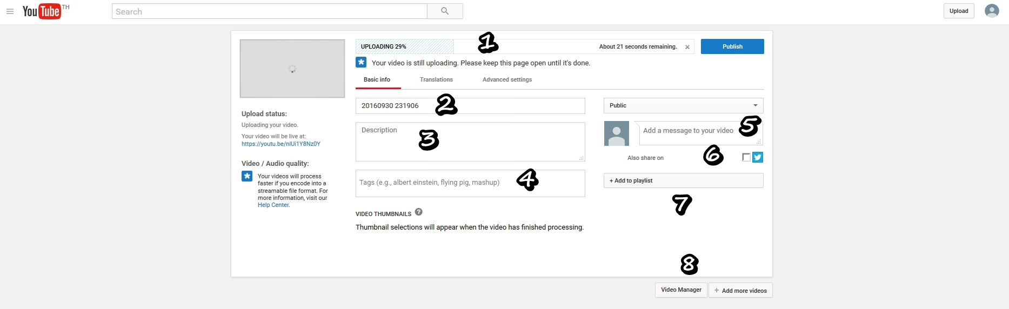Open the account avatar menu

(x=992, y=11)
